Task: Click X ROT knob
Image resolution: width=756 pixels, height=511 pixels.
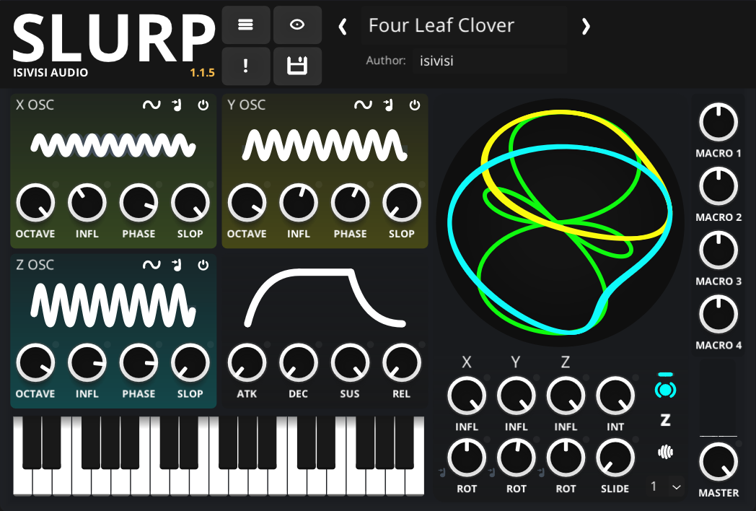Action: [x=467, y=458]
